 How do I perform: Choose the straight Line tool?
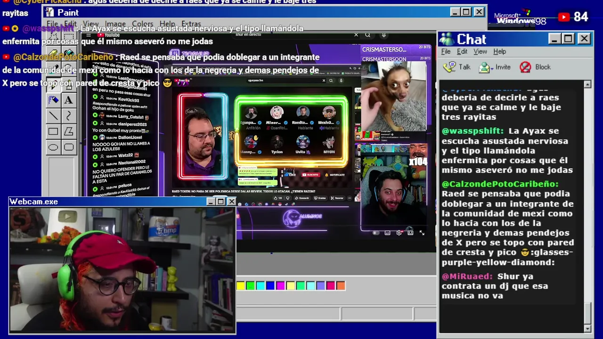click(x=53, y=116)
